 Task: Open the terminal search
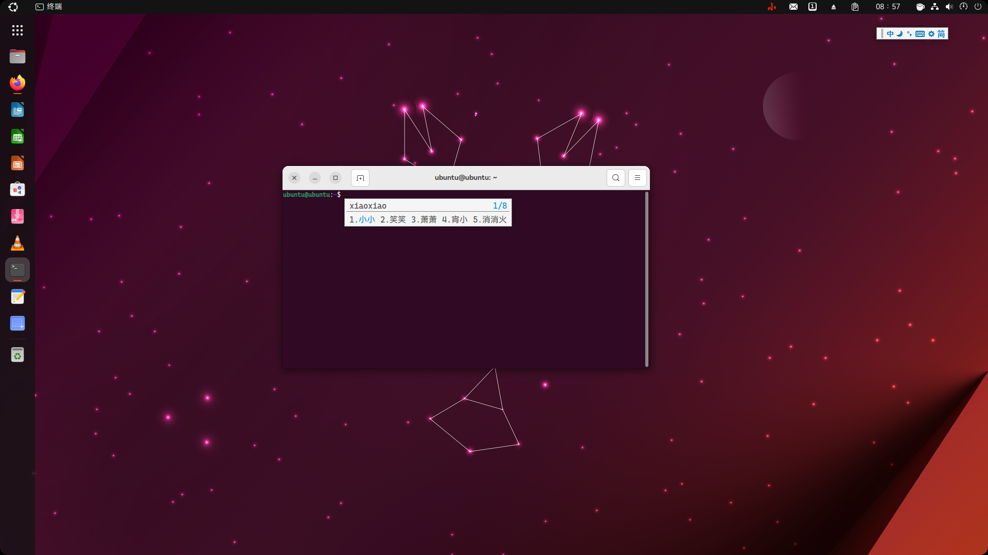tap(615, 178)
